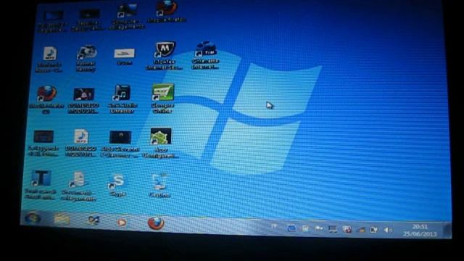Open the Messenger butterfly icon on taskbar
Screen dimensions: 464x261
[x=94, y=220]
